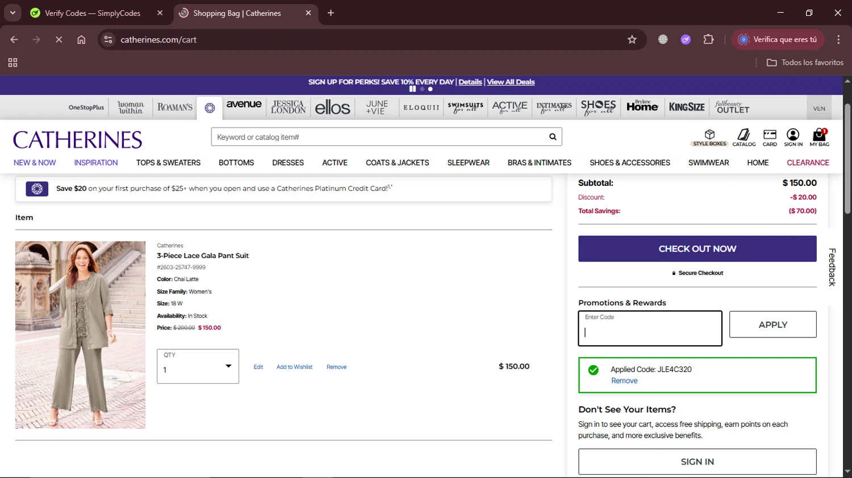The width and height of the screenshot is (852, 478).
Task: Open the Sleepwear menu
Action: [468, 163]
